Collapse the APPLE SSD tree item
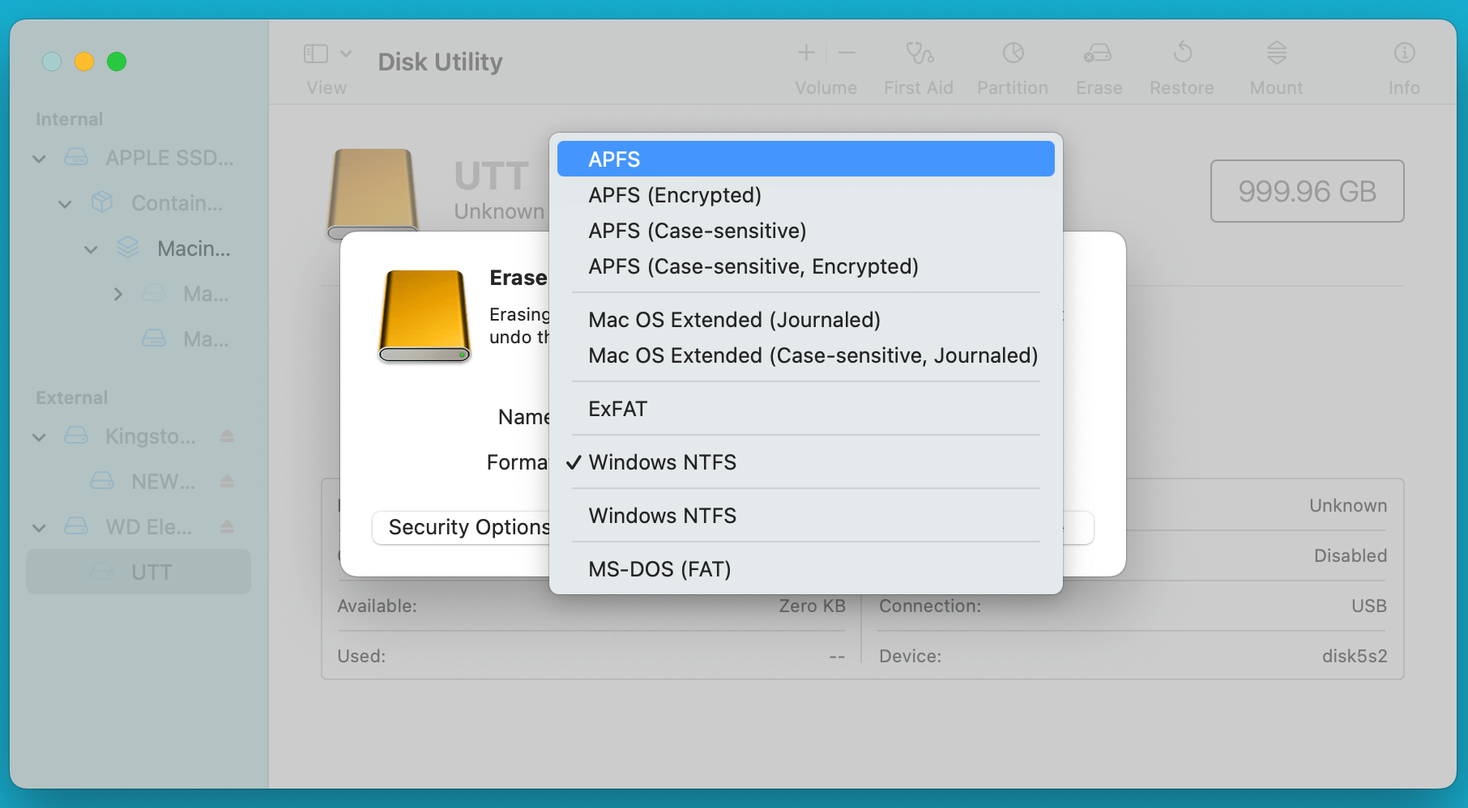The width and height of the screenshot is (1468, 808). pos(38,158)
